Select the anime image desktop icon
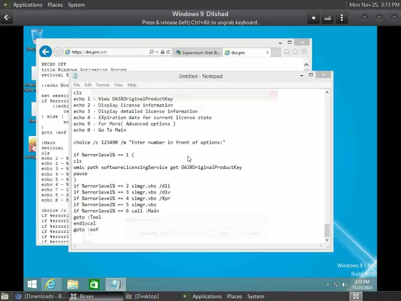The width and height of the screenshot is (401, 301). [x=32, y=147]
